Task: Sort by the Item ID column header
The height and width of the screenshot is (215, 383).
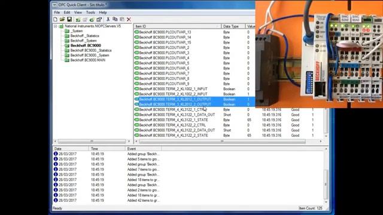Action: [x=178, y=26]
